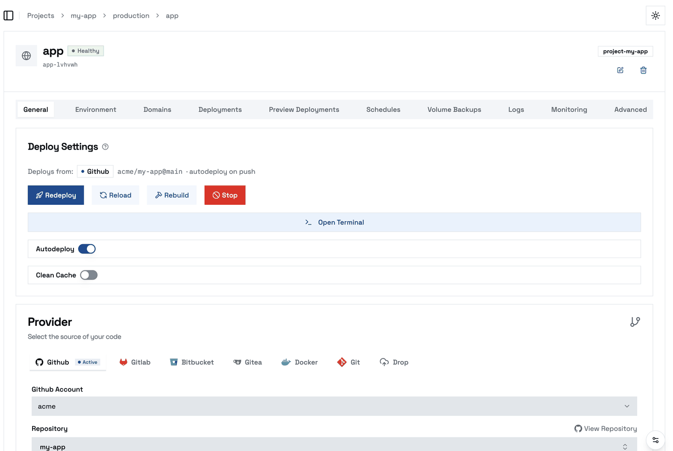
Task: Switch to the Environment tab
Action: [96, 110]
